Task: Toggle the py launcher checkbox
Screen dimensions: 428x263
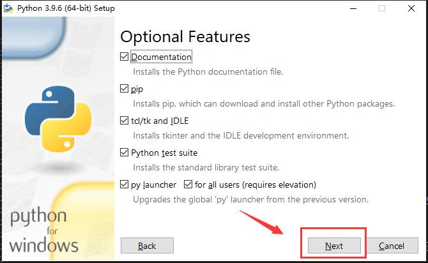Action: [125, 184]
